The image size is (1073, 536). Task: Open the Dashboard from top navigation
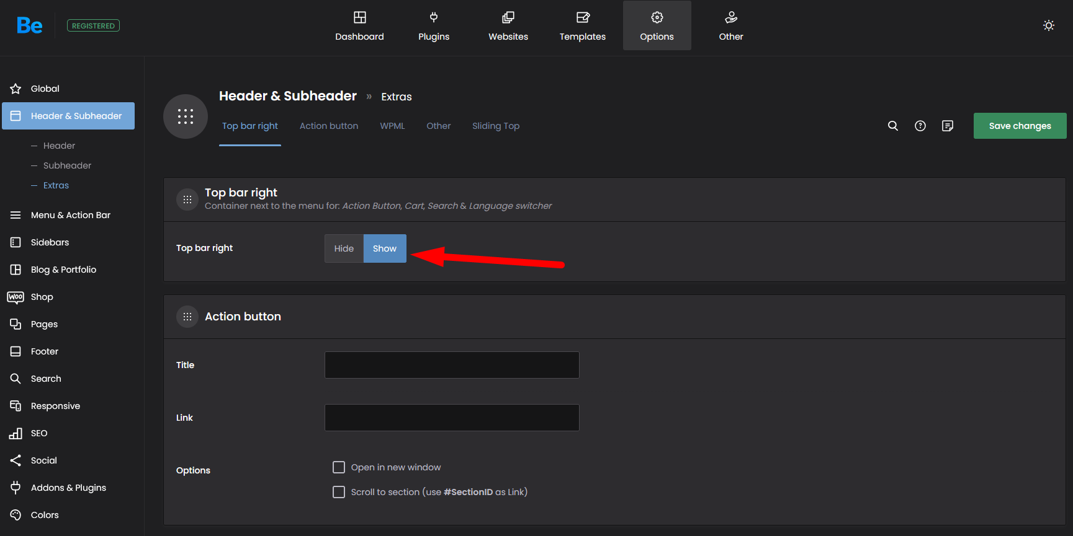click(x=359, y=25)
